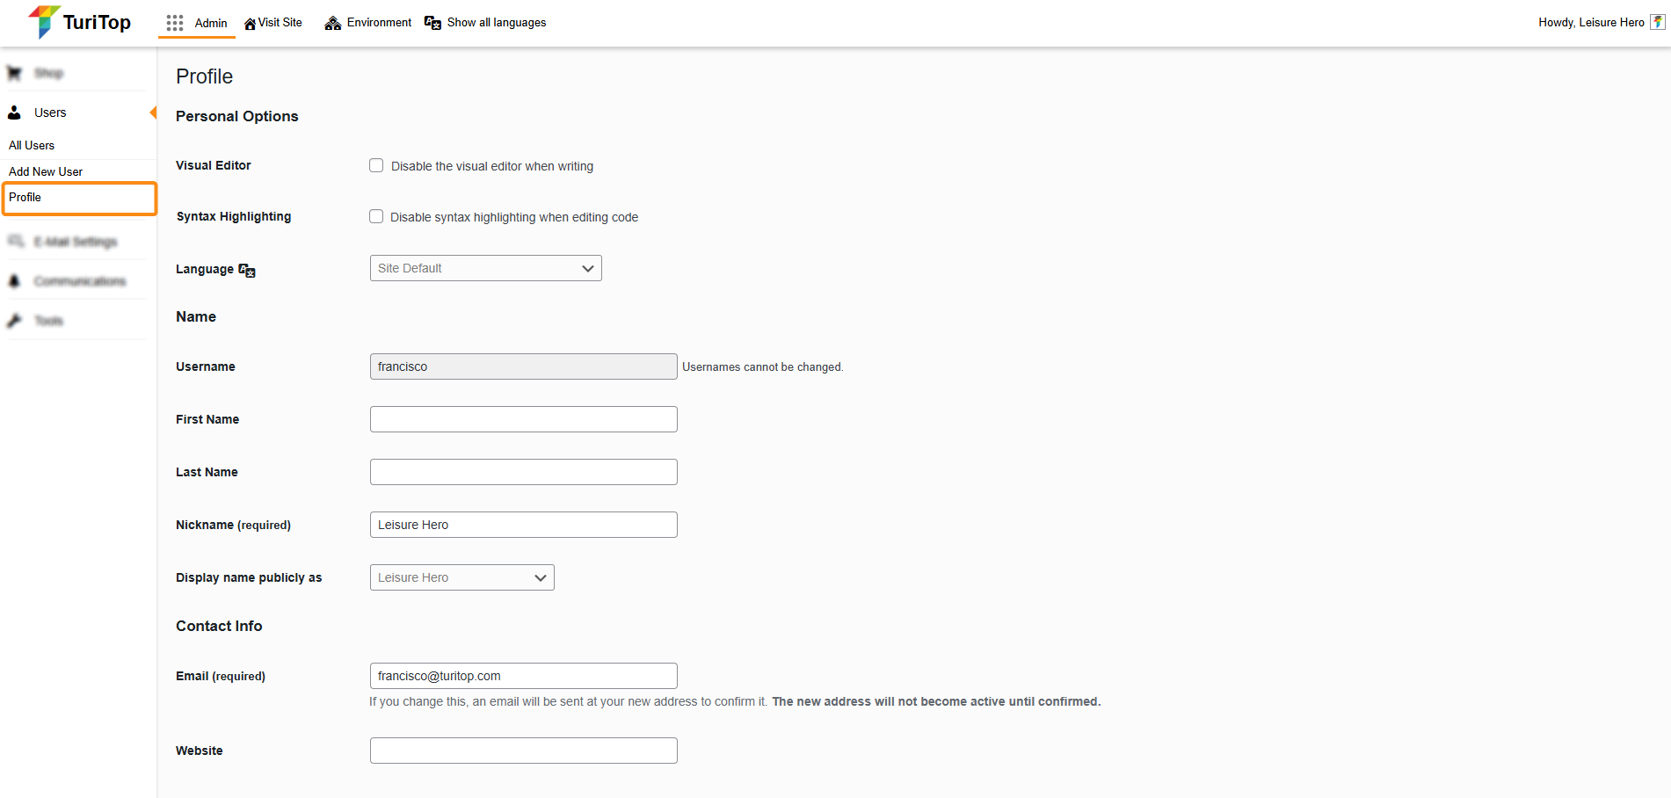Disable the visual editor when writing

376,165
